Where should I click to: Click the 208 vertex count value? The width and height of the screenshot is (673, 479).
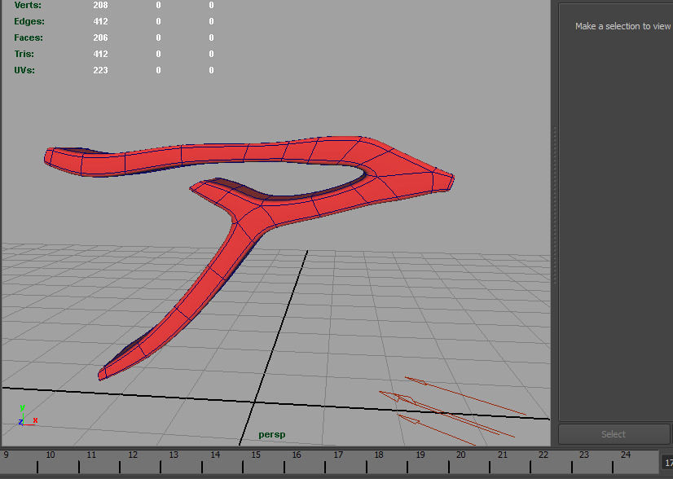pyautogui.click(x=100, y=5)
